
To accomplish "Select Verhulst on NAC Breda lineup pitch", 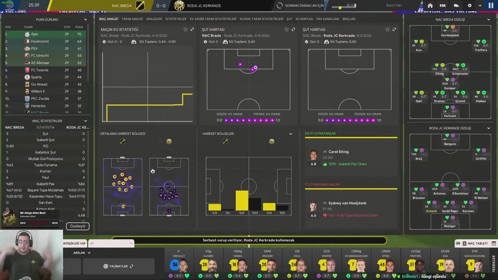I will tap(450, 112).
